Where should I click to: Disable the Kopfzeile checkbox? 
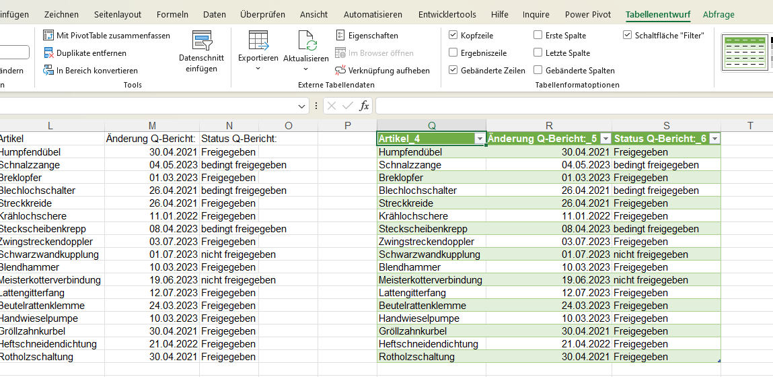[453, 35]
